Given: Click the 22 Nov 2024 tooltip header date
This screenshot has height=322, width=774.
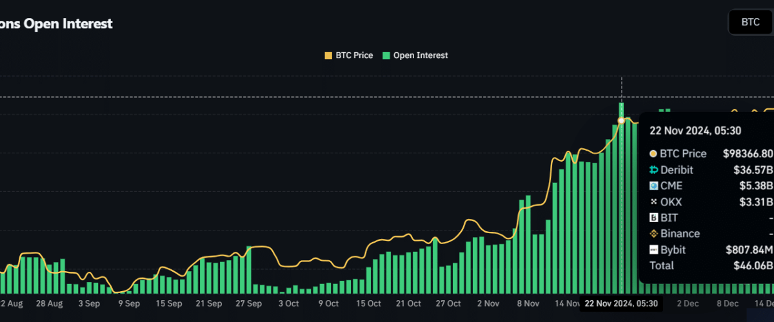Looking at the screenshot, I should [695, 131].
